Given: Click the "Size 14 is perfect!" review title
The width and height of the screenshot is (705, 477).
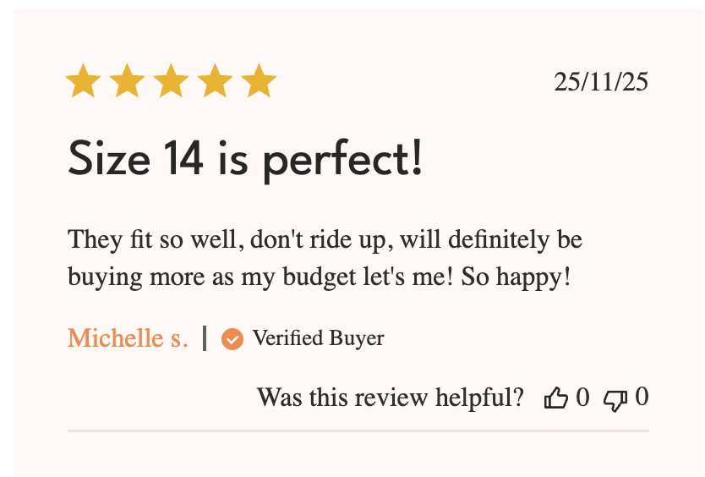Looking at the screenshot, I should point(244,158).
